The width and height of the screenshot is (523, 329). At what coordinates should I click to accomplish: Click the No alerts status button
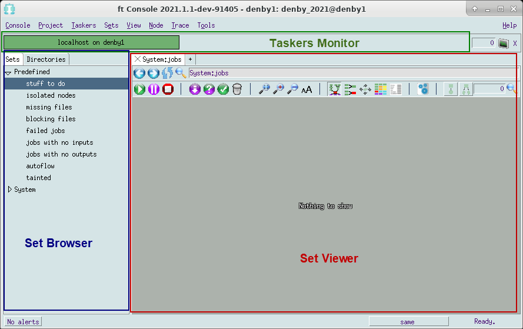[24, 322]
